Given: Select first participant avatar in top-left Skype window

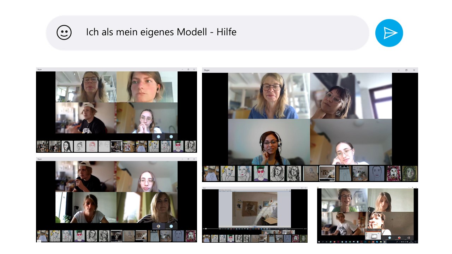Looking at the screenshot, I should tap(158, 137).
